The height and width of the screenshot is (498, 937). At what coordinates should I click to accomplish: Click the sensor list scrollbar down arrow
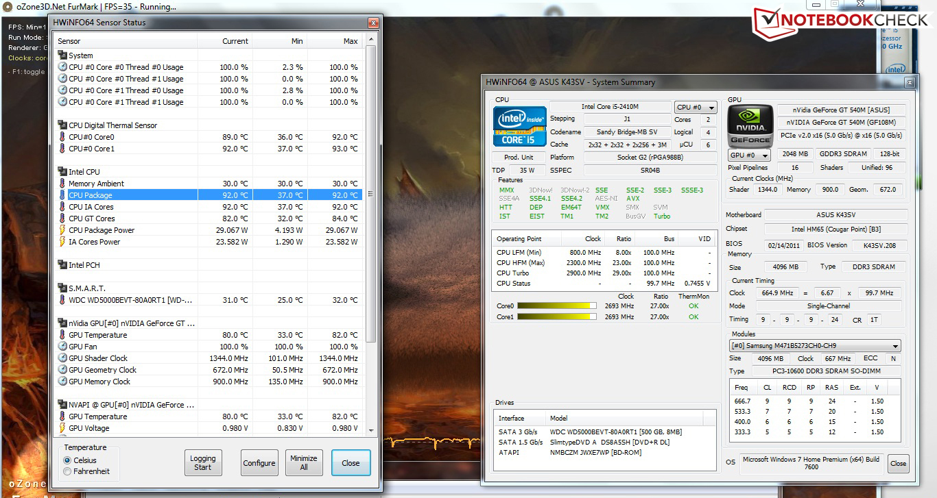[x=371, y=429]
